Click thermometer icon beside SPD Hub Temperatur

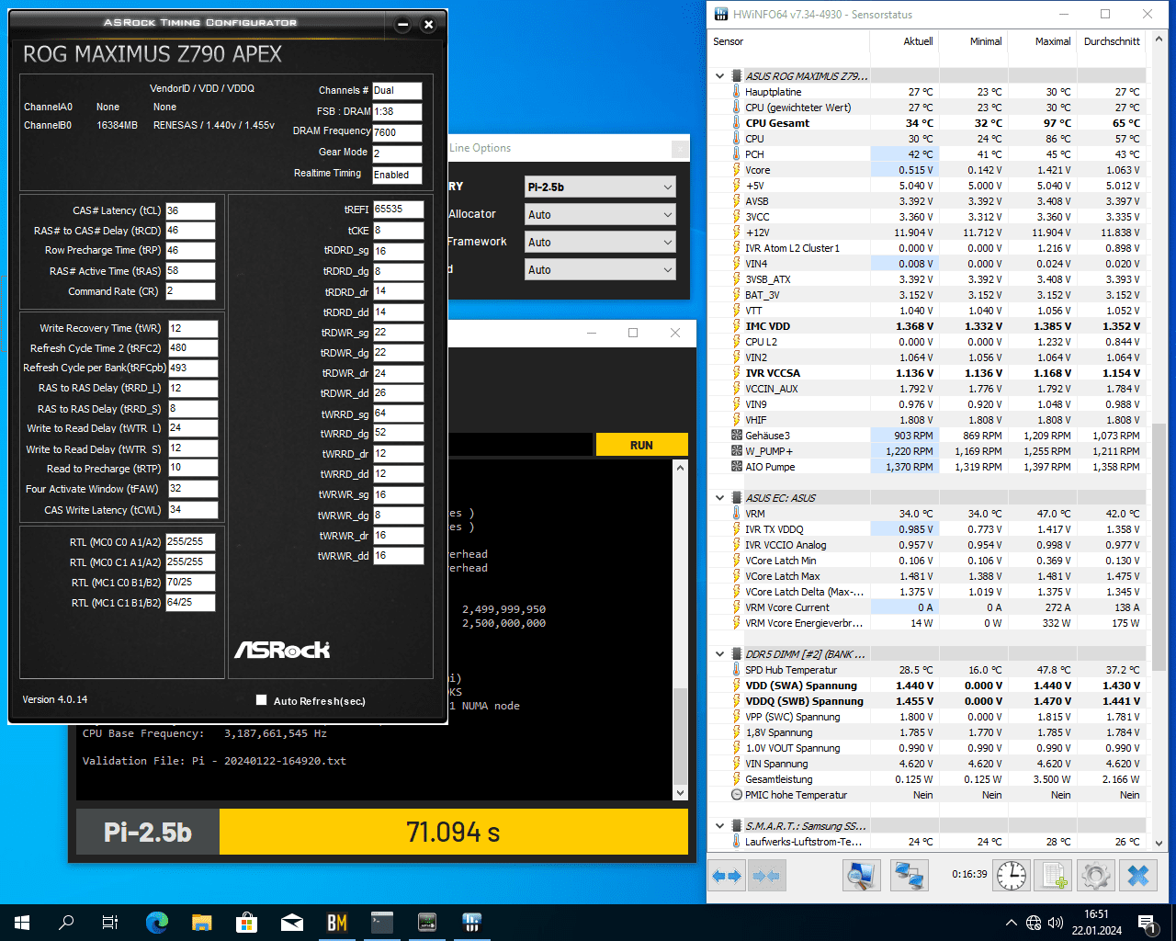[736, 670]
